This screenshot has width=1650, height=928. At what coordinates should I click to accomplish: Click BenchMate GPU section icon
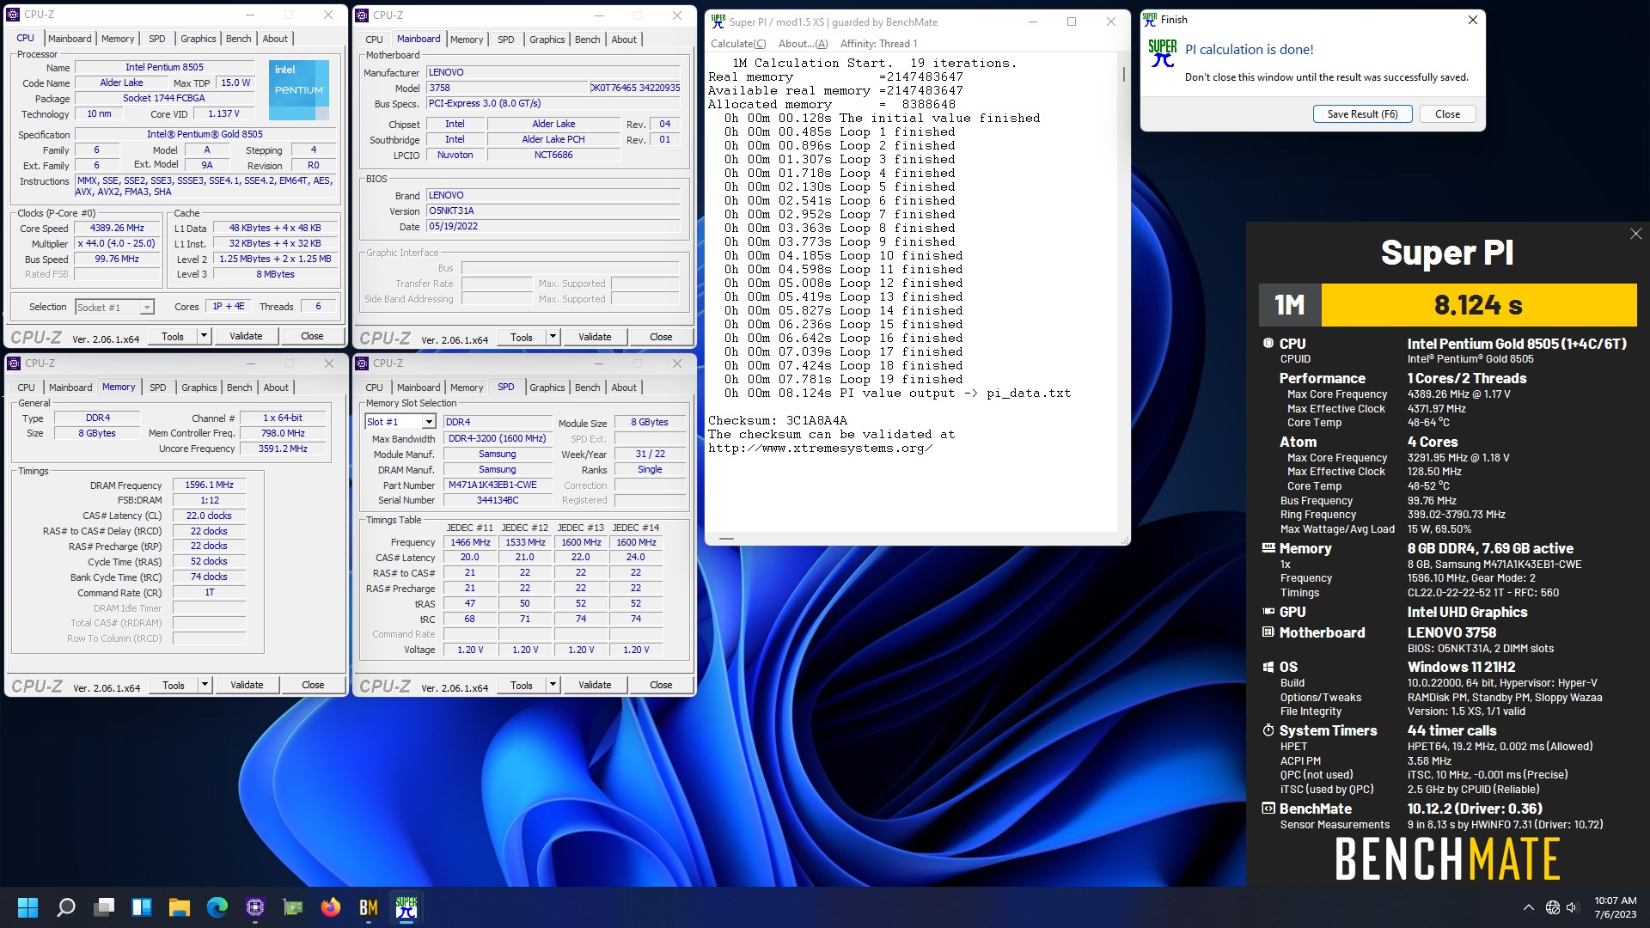[1268, 611]
